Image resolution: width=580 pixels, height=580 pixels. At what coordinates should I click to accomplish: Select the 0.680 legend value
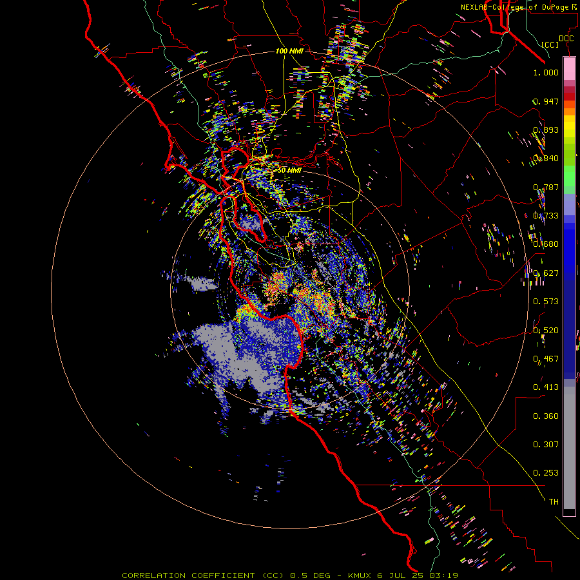[x=546, y=244]
